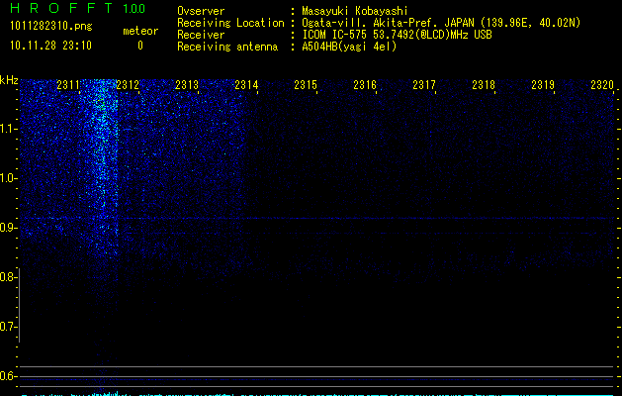Viewport: 622px width, 396px height.
Task: Click the 2319 time marker
Action: pos(543,85)
